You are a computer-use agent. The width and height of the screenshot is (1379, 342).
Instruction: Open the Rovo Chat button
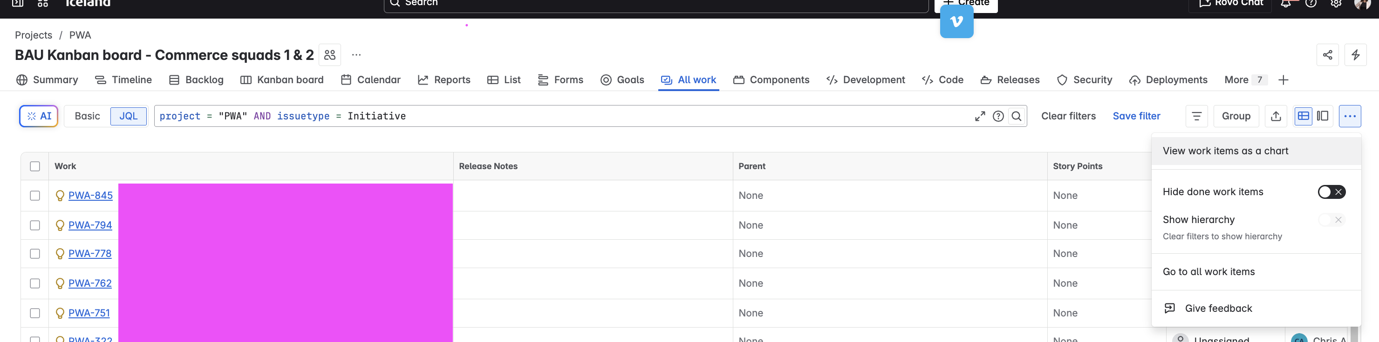(x=1230, y=4)
